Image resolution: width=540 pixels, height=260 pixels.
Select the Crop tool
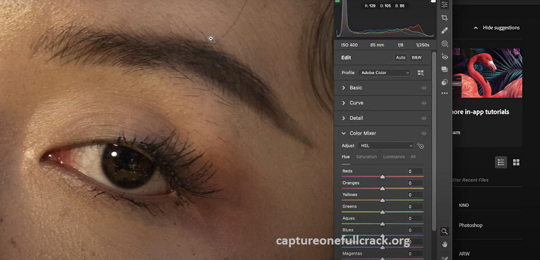pyautogui.click(x=445, y=18)
